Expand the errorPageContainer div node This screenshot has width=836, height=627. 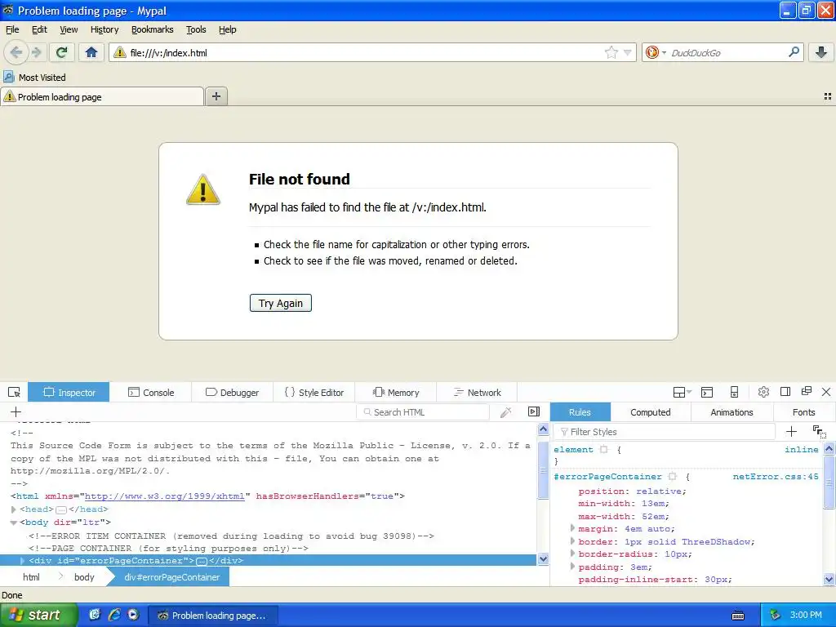click(22, 560)
